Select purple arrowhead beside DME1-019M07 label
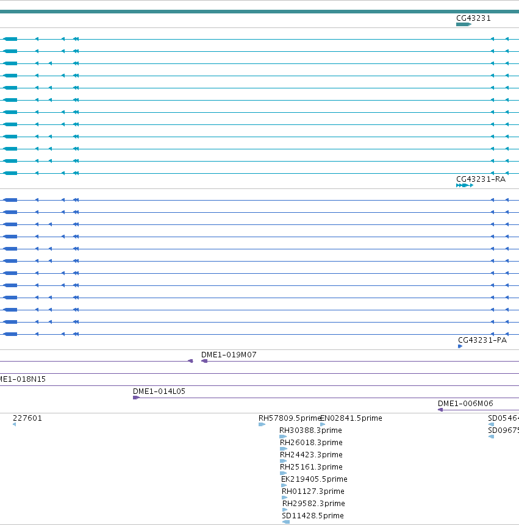 click(204, 361)
